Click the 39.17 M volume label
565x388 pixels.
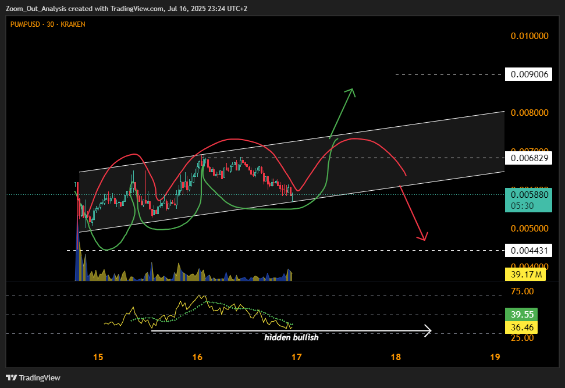coord(526,274)
